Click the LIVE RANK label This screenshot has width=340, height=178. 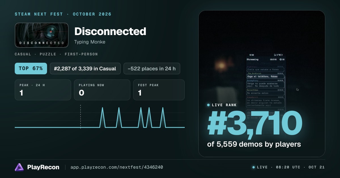(x=224, y=105)
